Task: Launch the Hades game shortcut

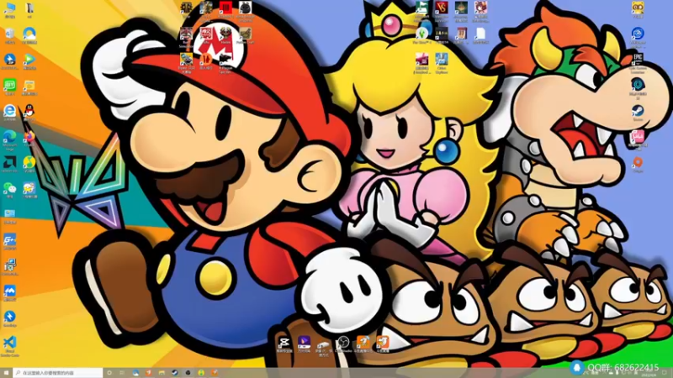Action: coord(225,34)
